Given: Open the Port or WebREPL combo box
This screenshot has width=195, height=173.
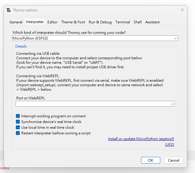Looking at the screenshot, I should click(95, 104).
